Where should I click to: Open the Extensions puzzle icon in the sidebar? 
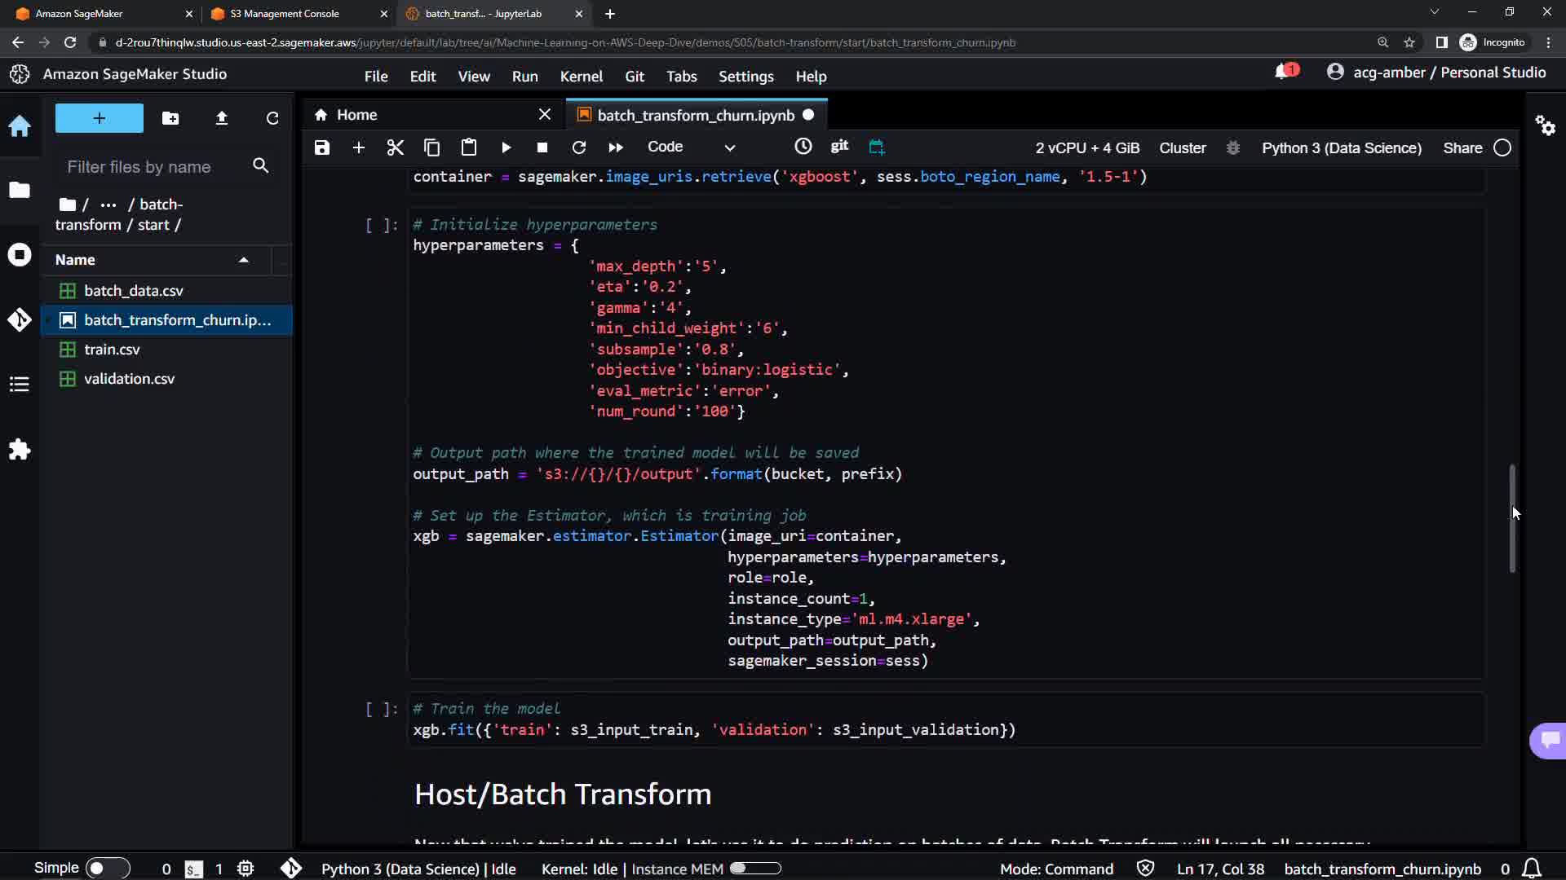[x=20, y=450]
